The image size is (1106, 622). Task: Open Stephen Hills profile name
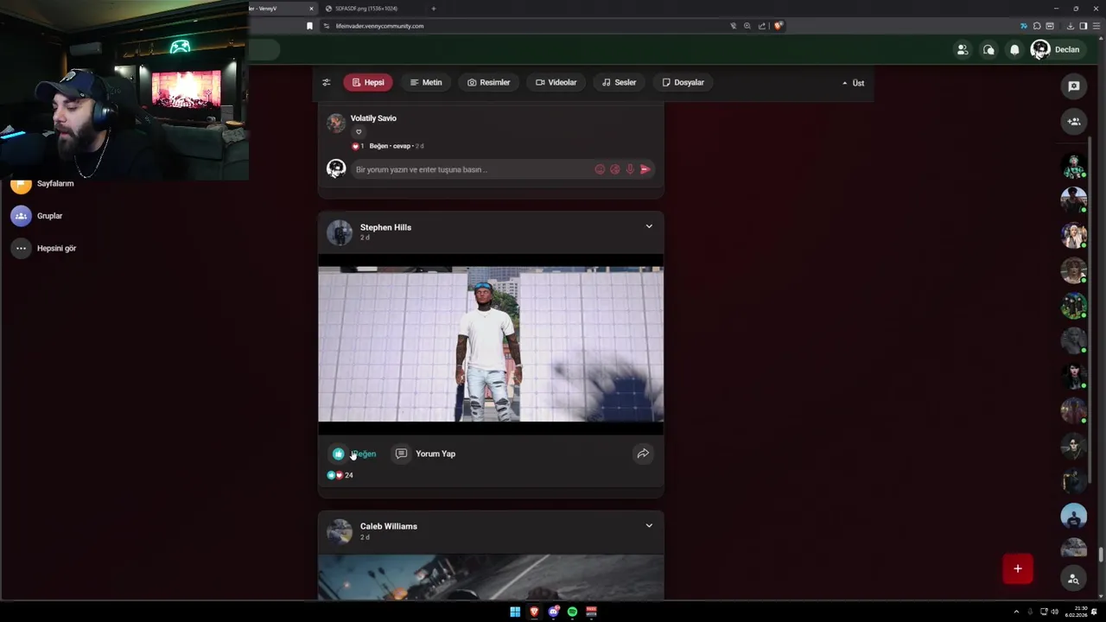385,227
